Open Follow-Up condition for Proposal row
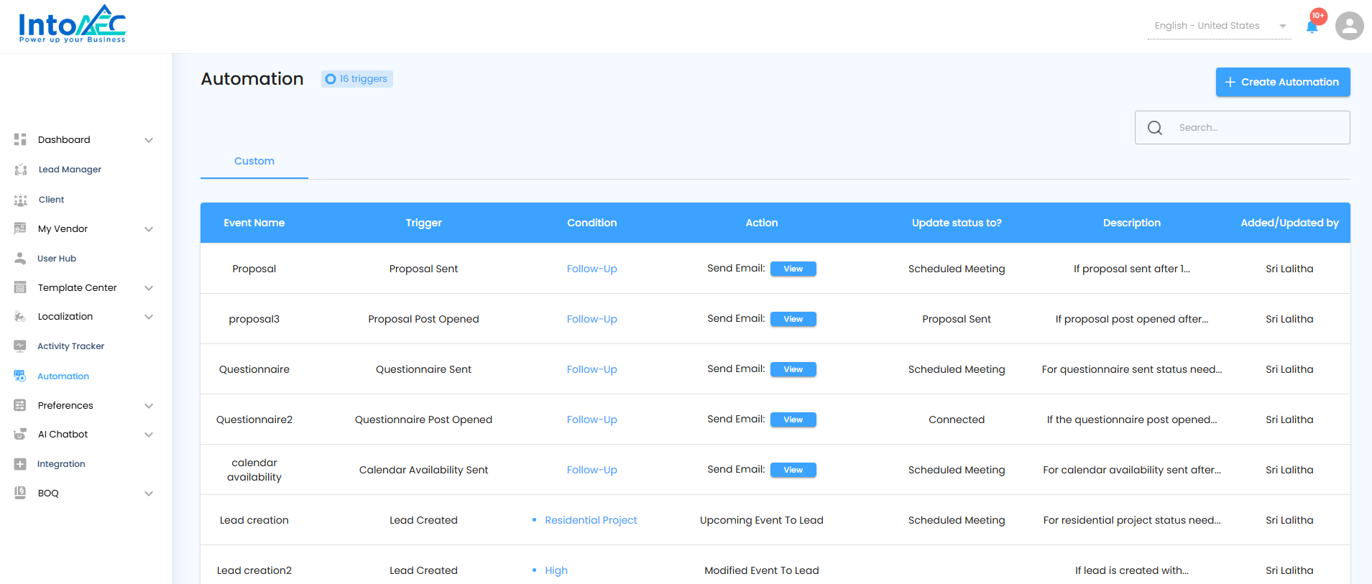 (592, 269)
